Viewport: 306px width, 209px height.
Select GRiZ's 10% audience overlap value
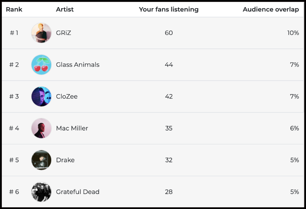pos(293,33)
